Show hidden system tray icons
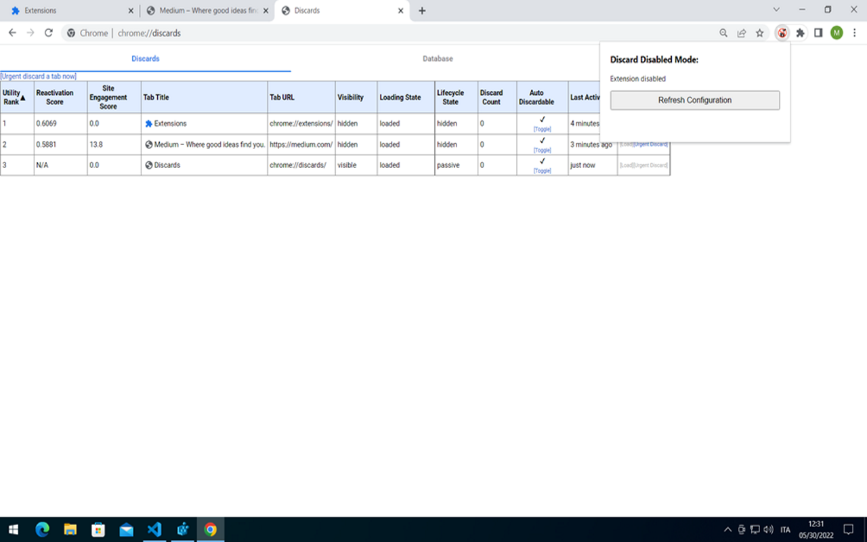This screenshot has width=867, height=542. [x=727, y=529]
